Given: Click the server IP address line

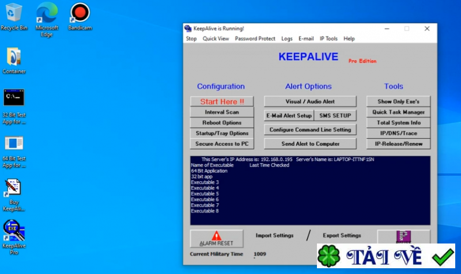Looking at the screenshot, I should [x=288, y=159].
